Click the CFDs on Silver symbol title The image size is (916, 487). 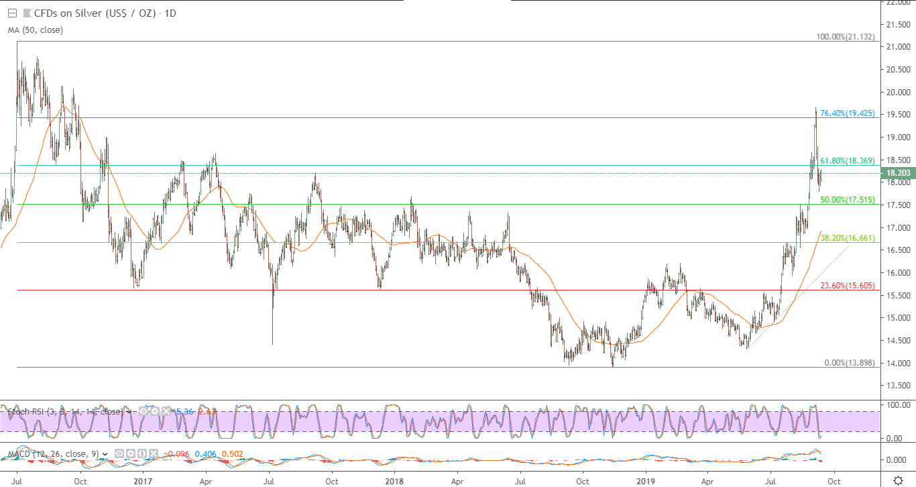pos(105,13)
